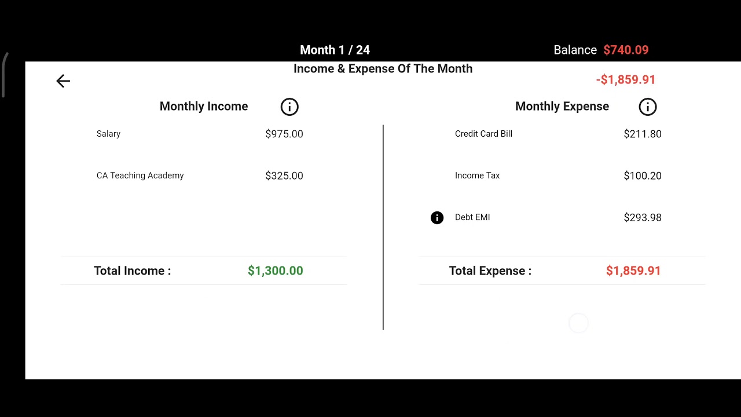This screenshot has height=417, width=741.
Task: Click the $325.00 academy amount
Action: [284, 175]
